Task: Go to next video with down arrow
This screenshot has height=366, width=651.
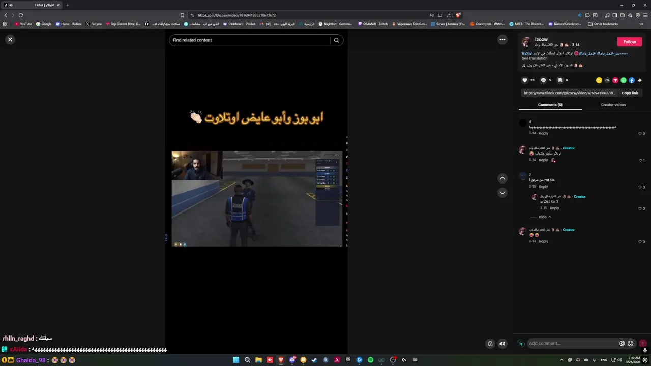Action: (502, 193)
